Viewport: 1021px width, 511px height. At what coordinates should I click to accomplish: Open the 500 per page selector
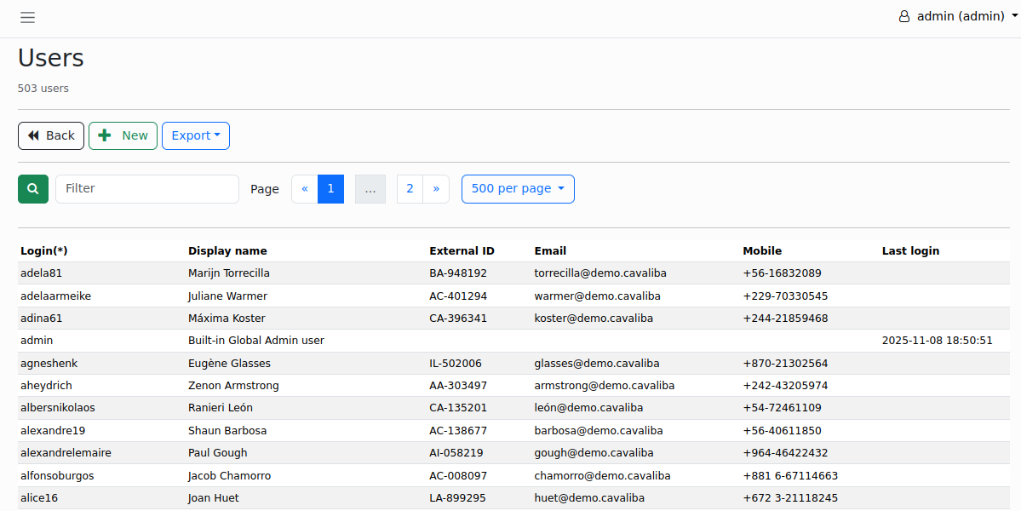point(518,188)
